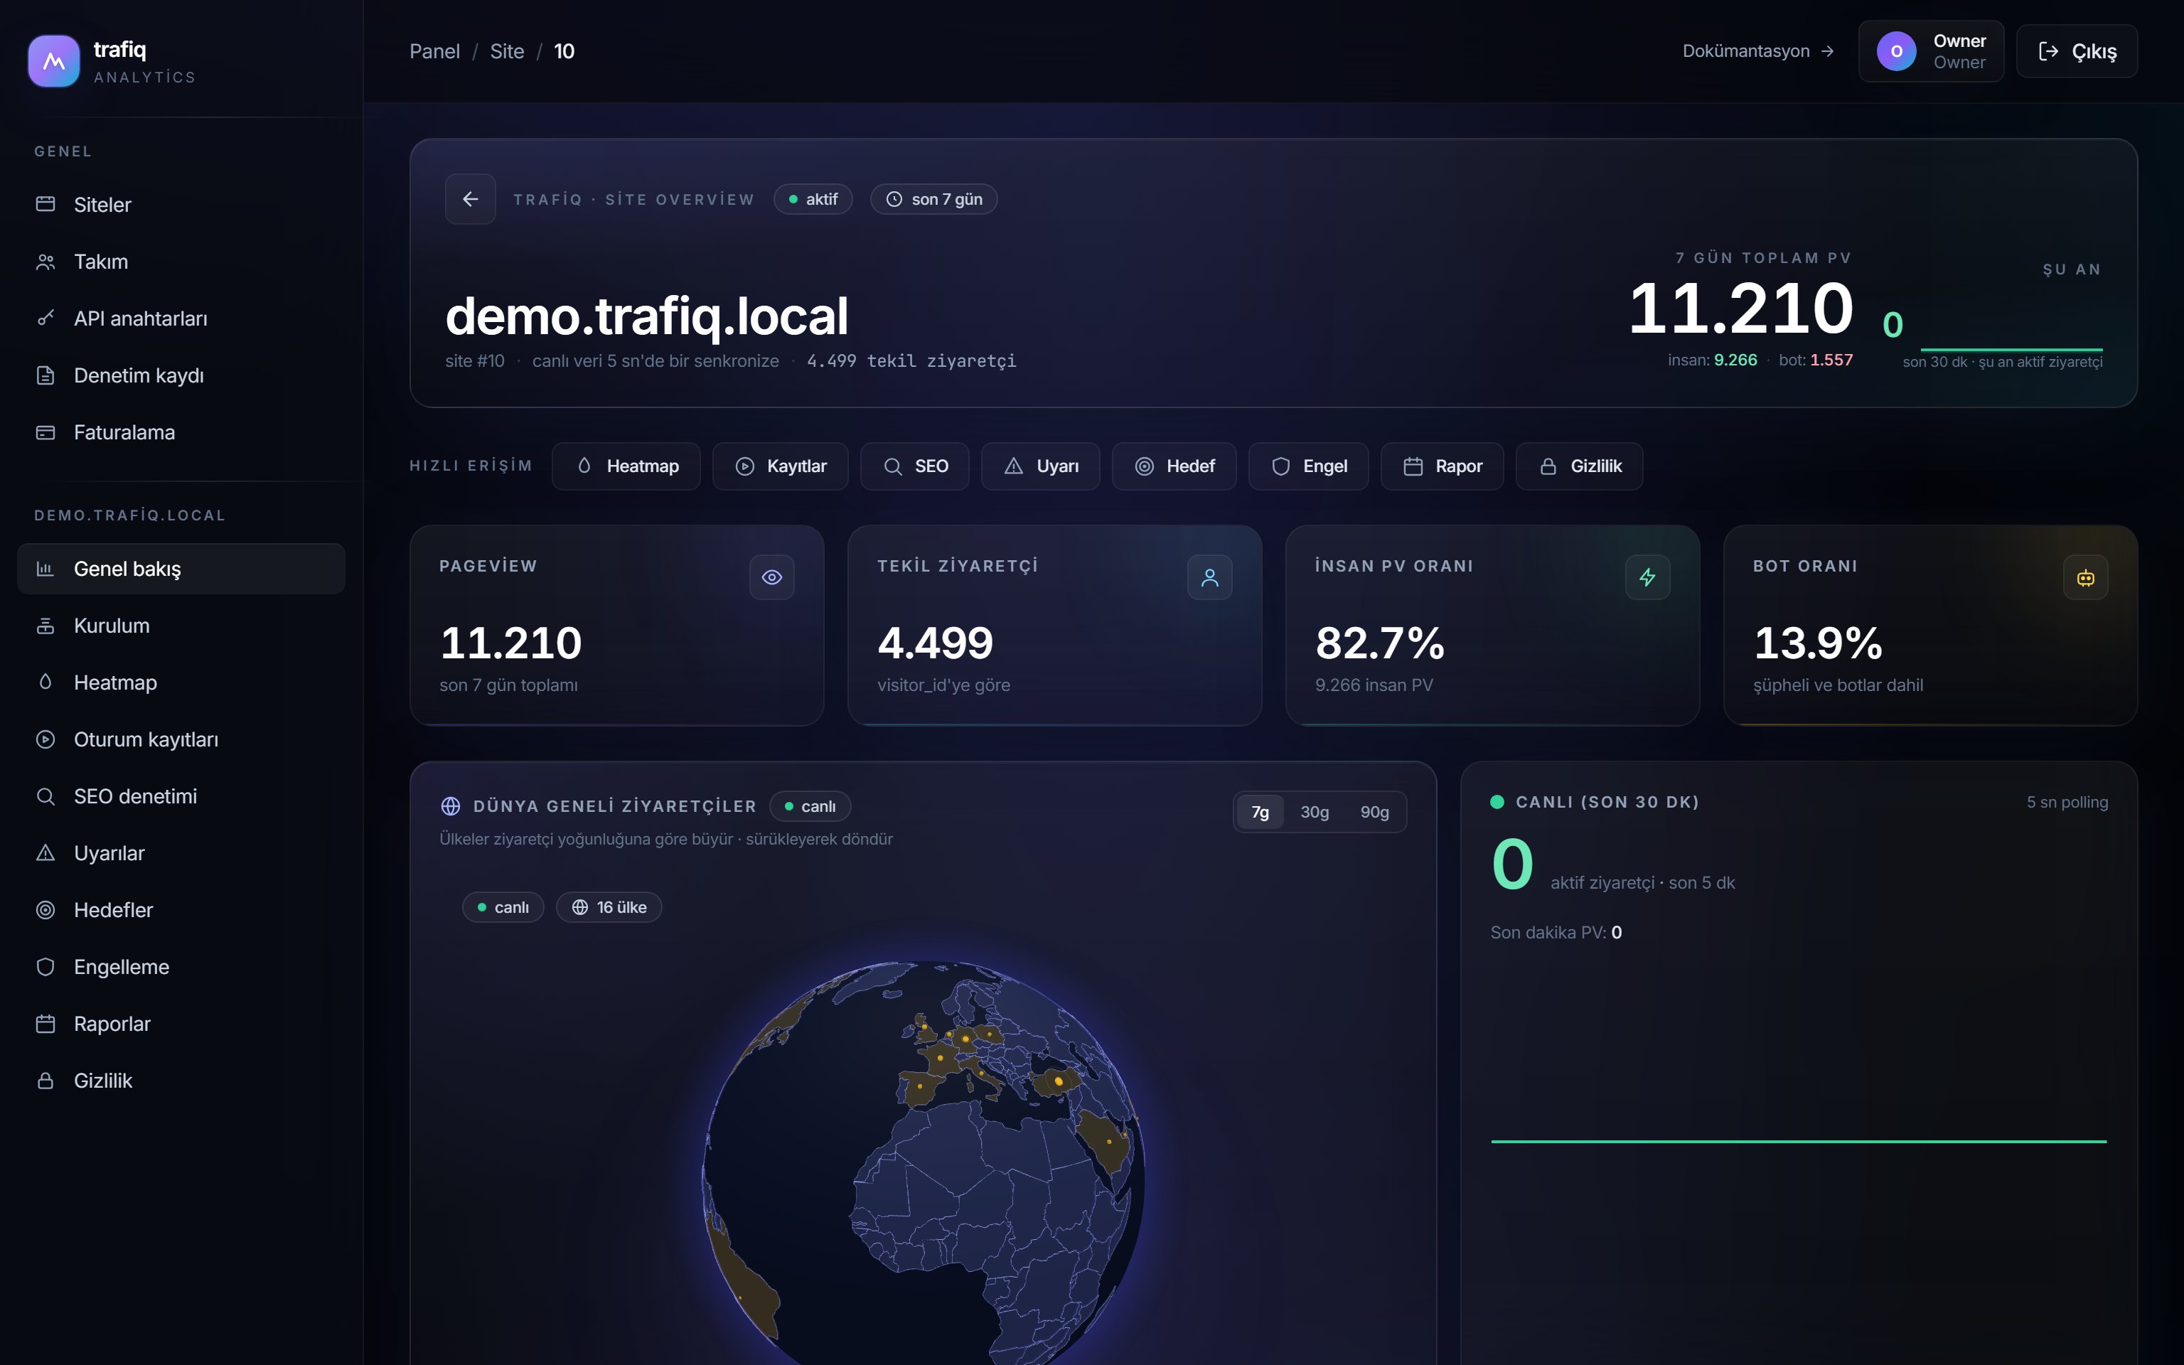Click the user icon on Tekil Ziyaretçi card
Image resolution: width=2184 pixels, height=1365 pixels.
point(1209,577)
